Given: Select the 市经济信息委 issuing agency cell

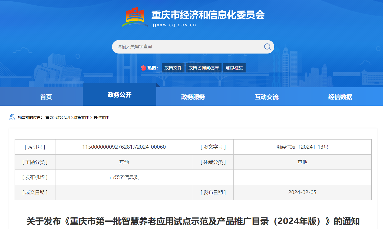Looking at the screenshot, I should tap(124, 177).
